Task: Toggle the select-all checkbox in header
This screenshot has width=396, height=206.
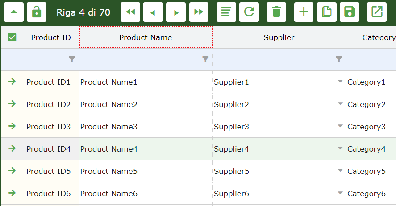Action: pyautogui.click(x=12, y=37)
